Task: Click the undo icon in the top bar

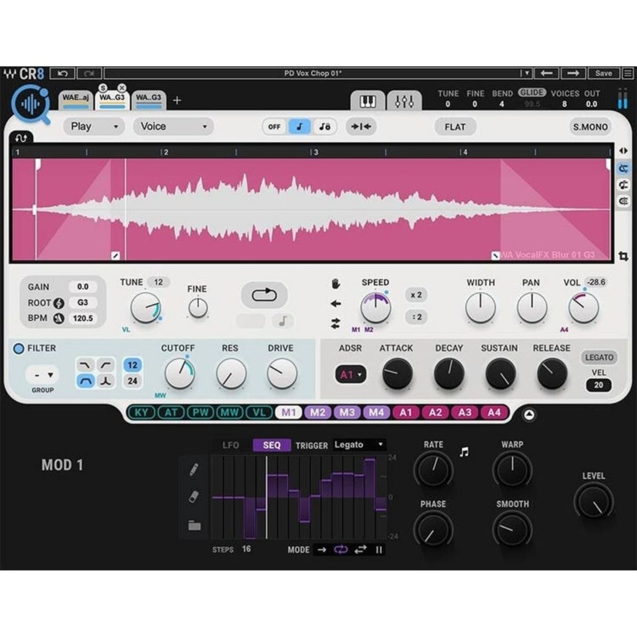Action: pyautogui.click(x=63, y=73)
